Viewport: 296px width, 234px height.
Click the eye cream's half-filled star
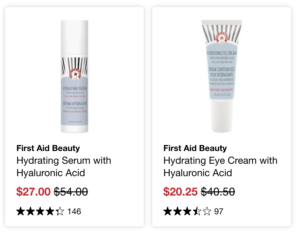point(197,211)
